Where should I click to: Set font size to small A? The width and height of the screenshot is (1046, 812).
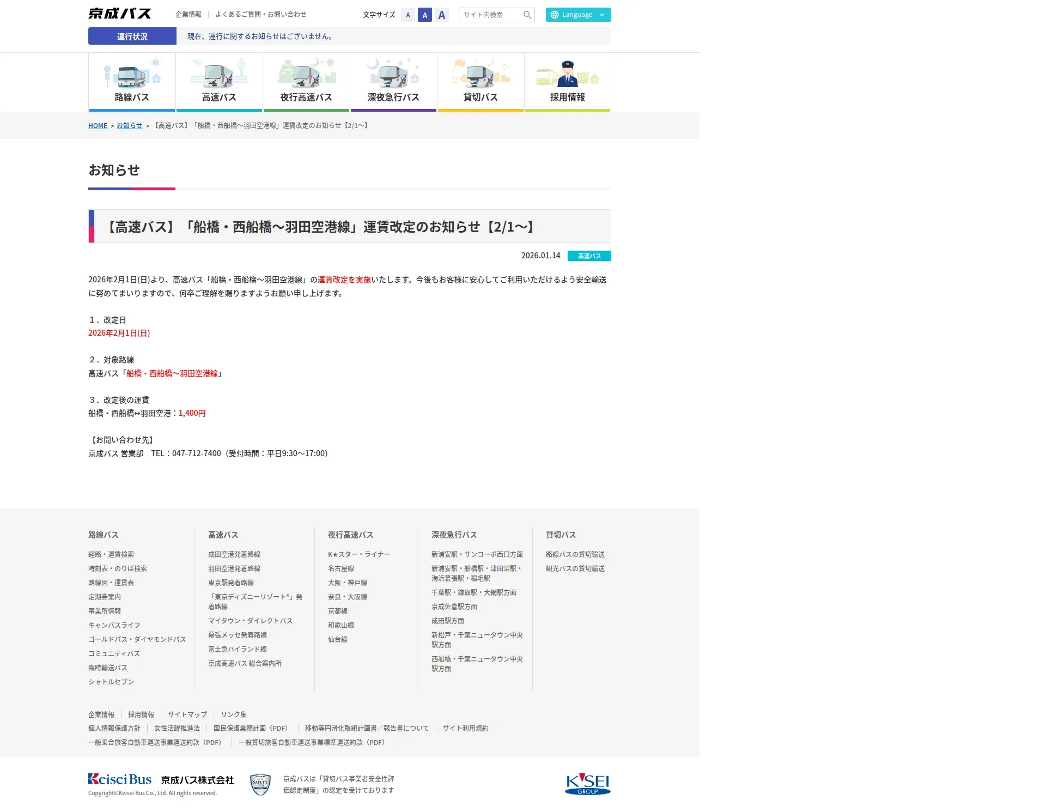408,15
